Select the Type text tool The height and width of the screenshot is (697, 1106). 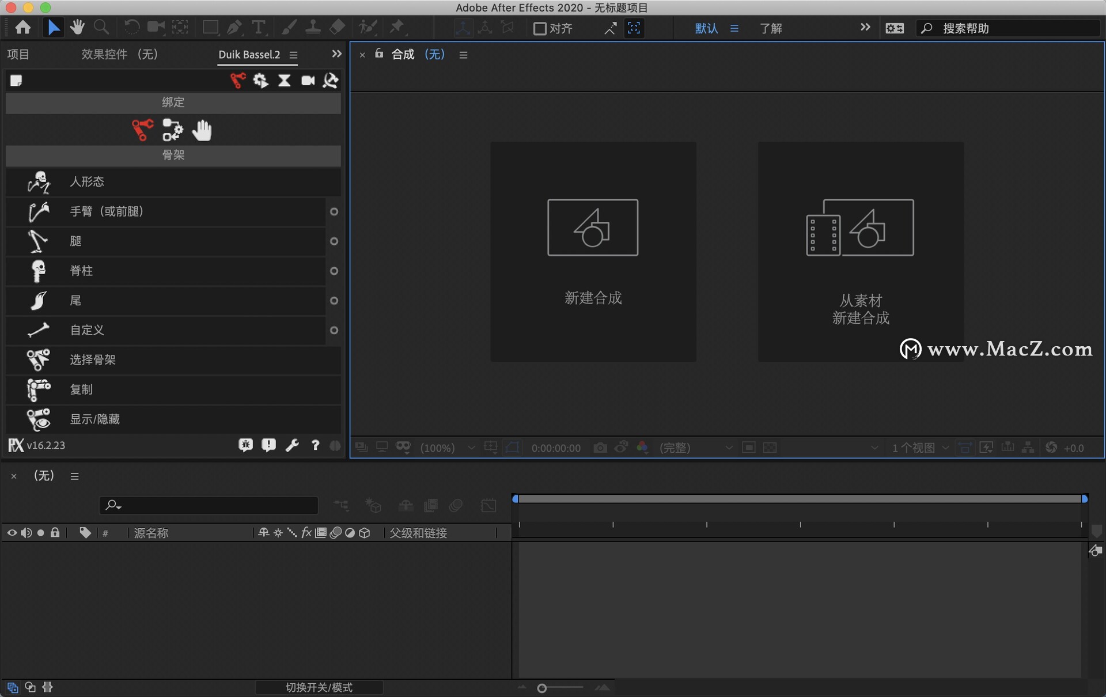259,28
